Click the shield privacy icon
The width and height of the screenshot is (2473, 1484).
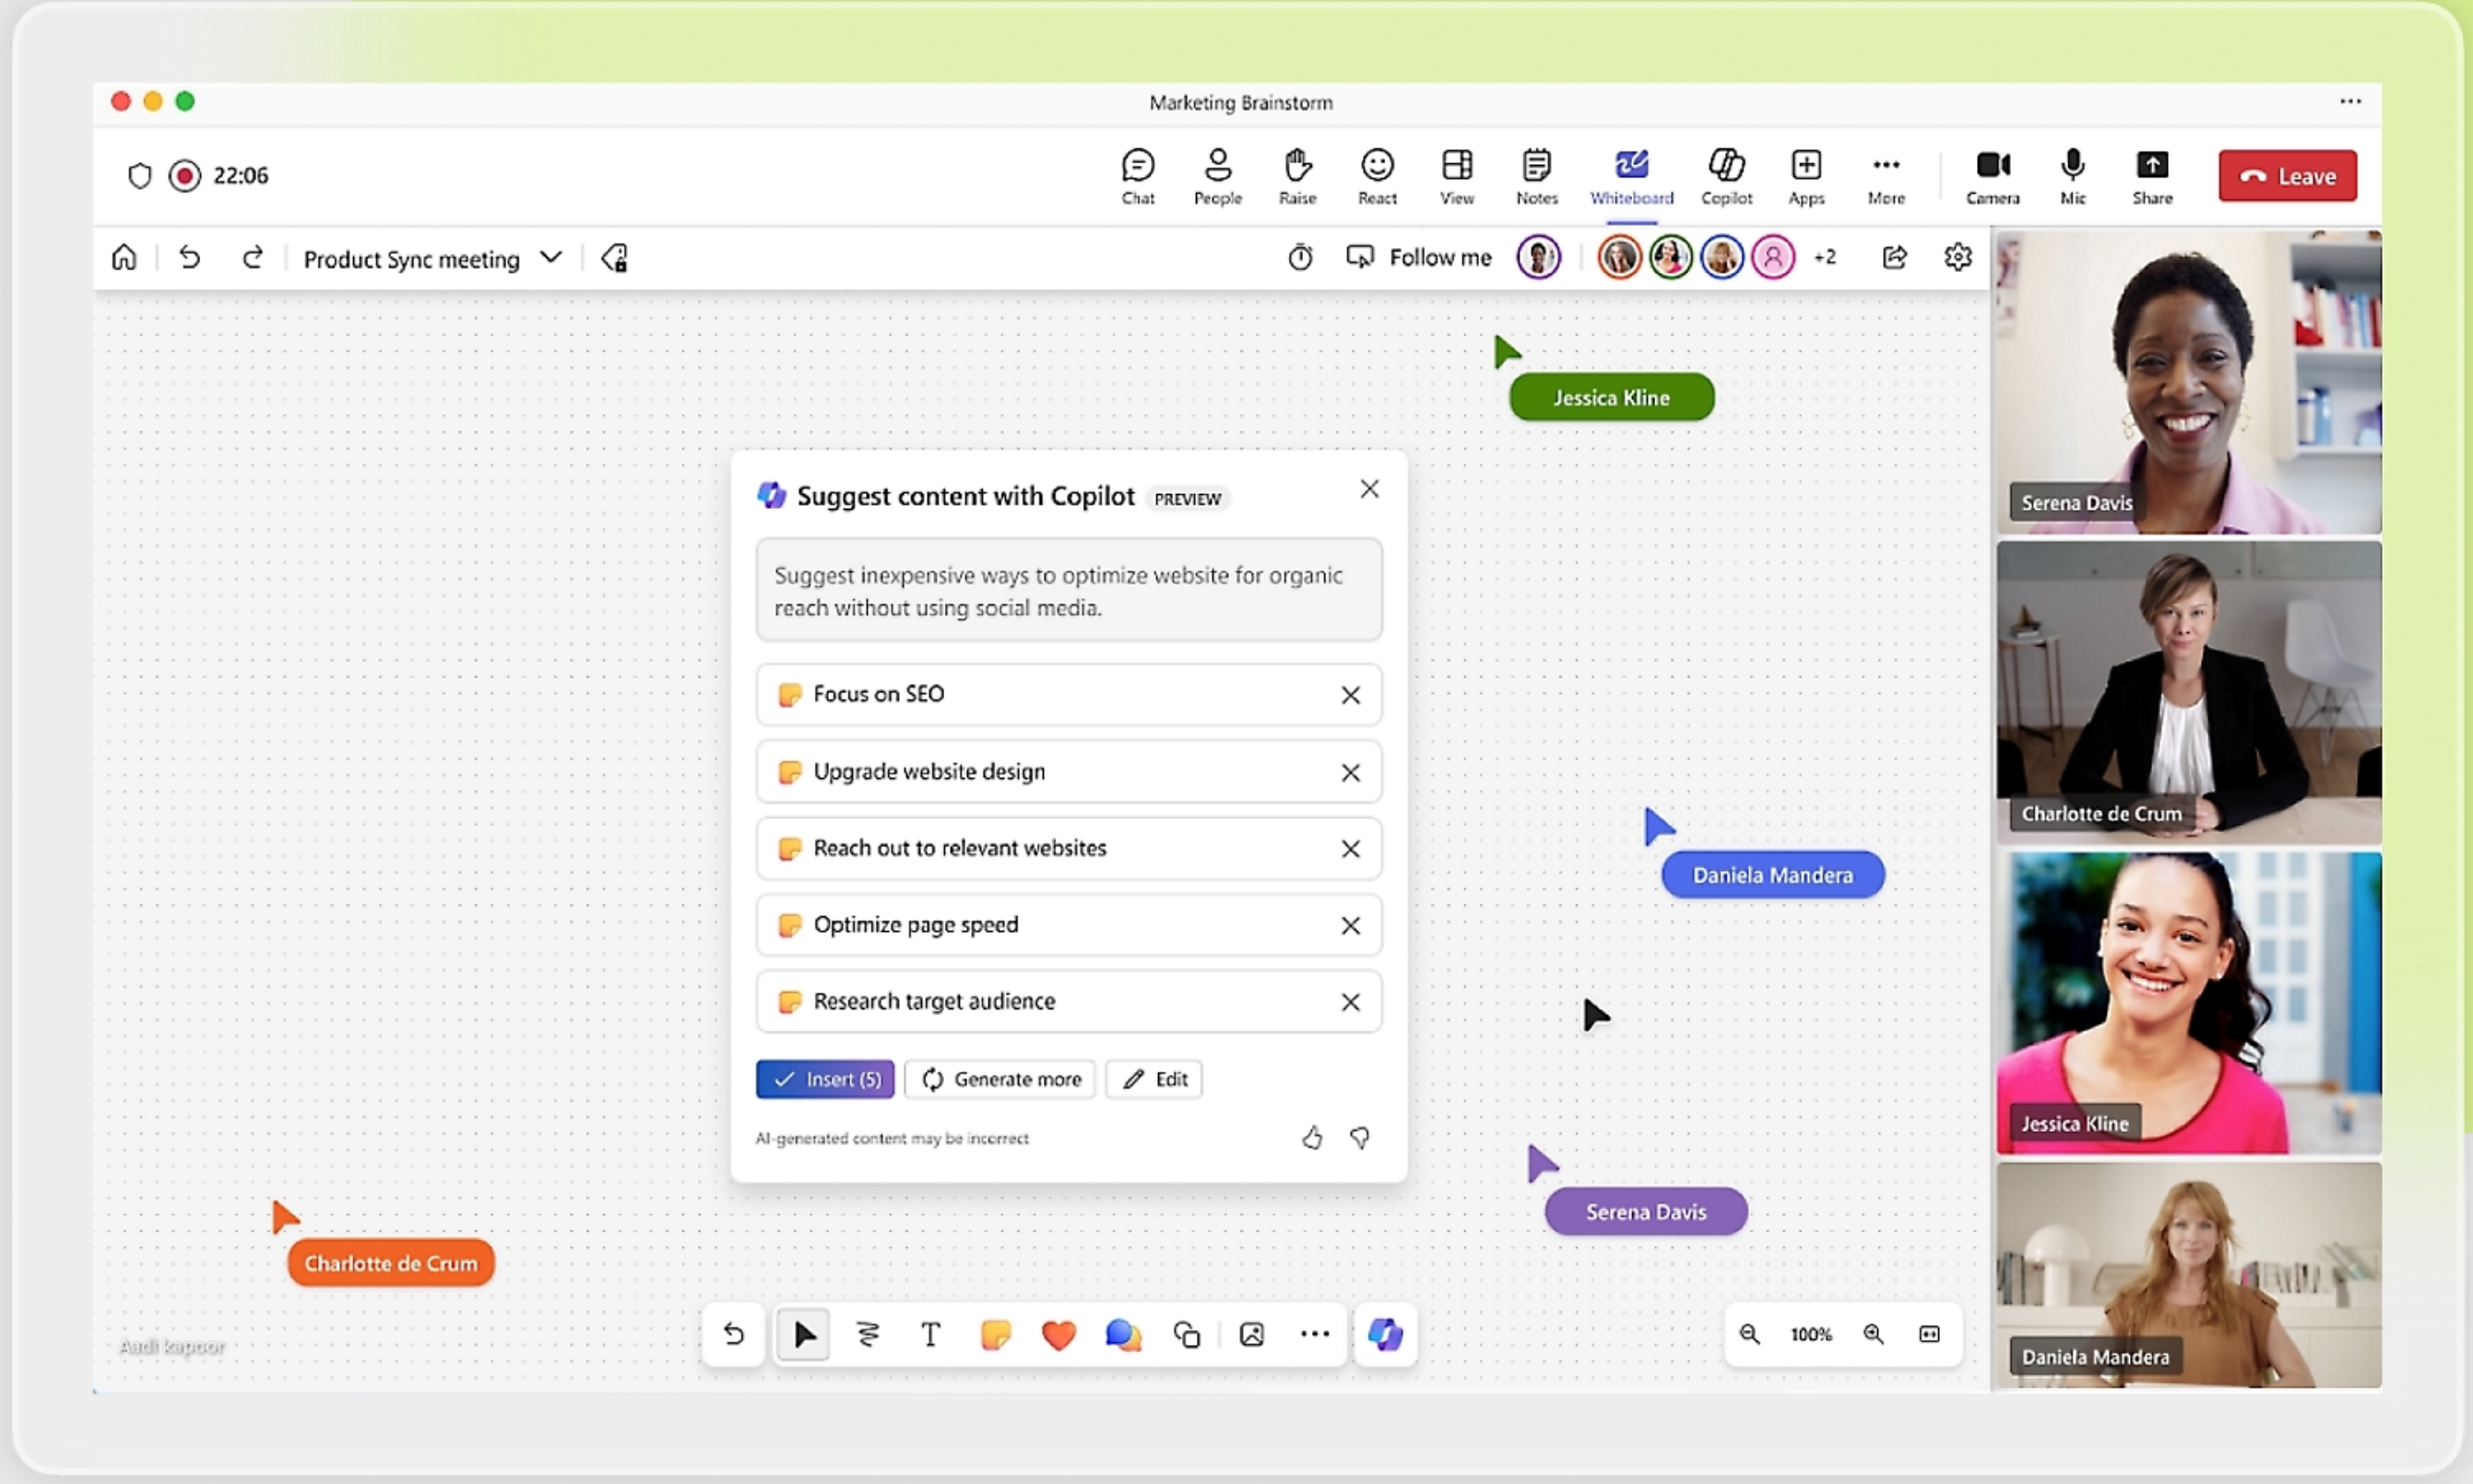pyautogui.click(x=140, y=176)
